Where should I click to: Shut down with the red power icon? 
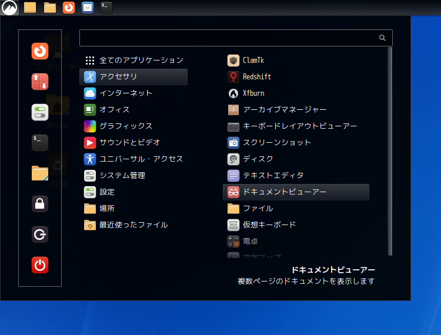[39, 264]
